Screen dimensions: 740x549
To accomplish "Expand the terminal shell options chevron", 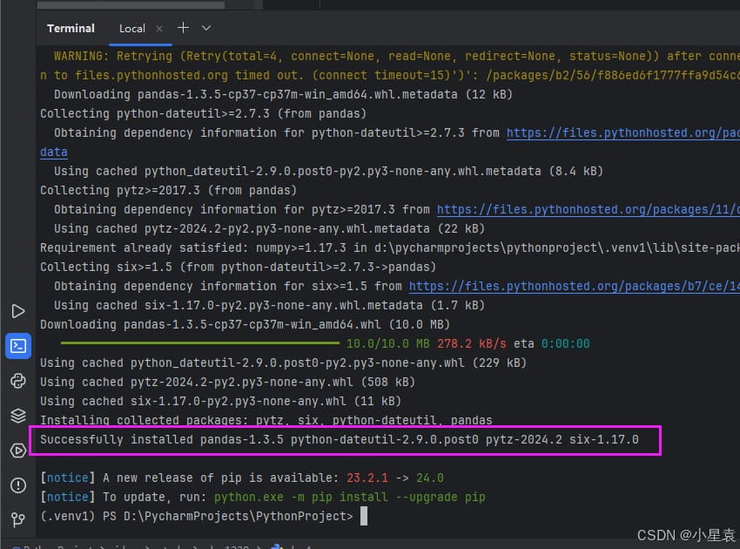I will pyautogui.click(x=206, y=28).
